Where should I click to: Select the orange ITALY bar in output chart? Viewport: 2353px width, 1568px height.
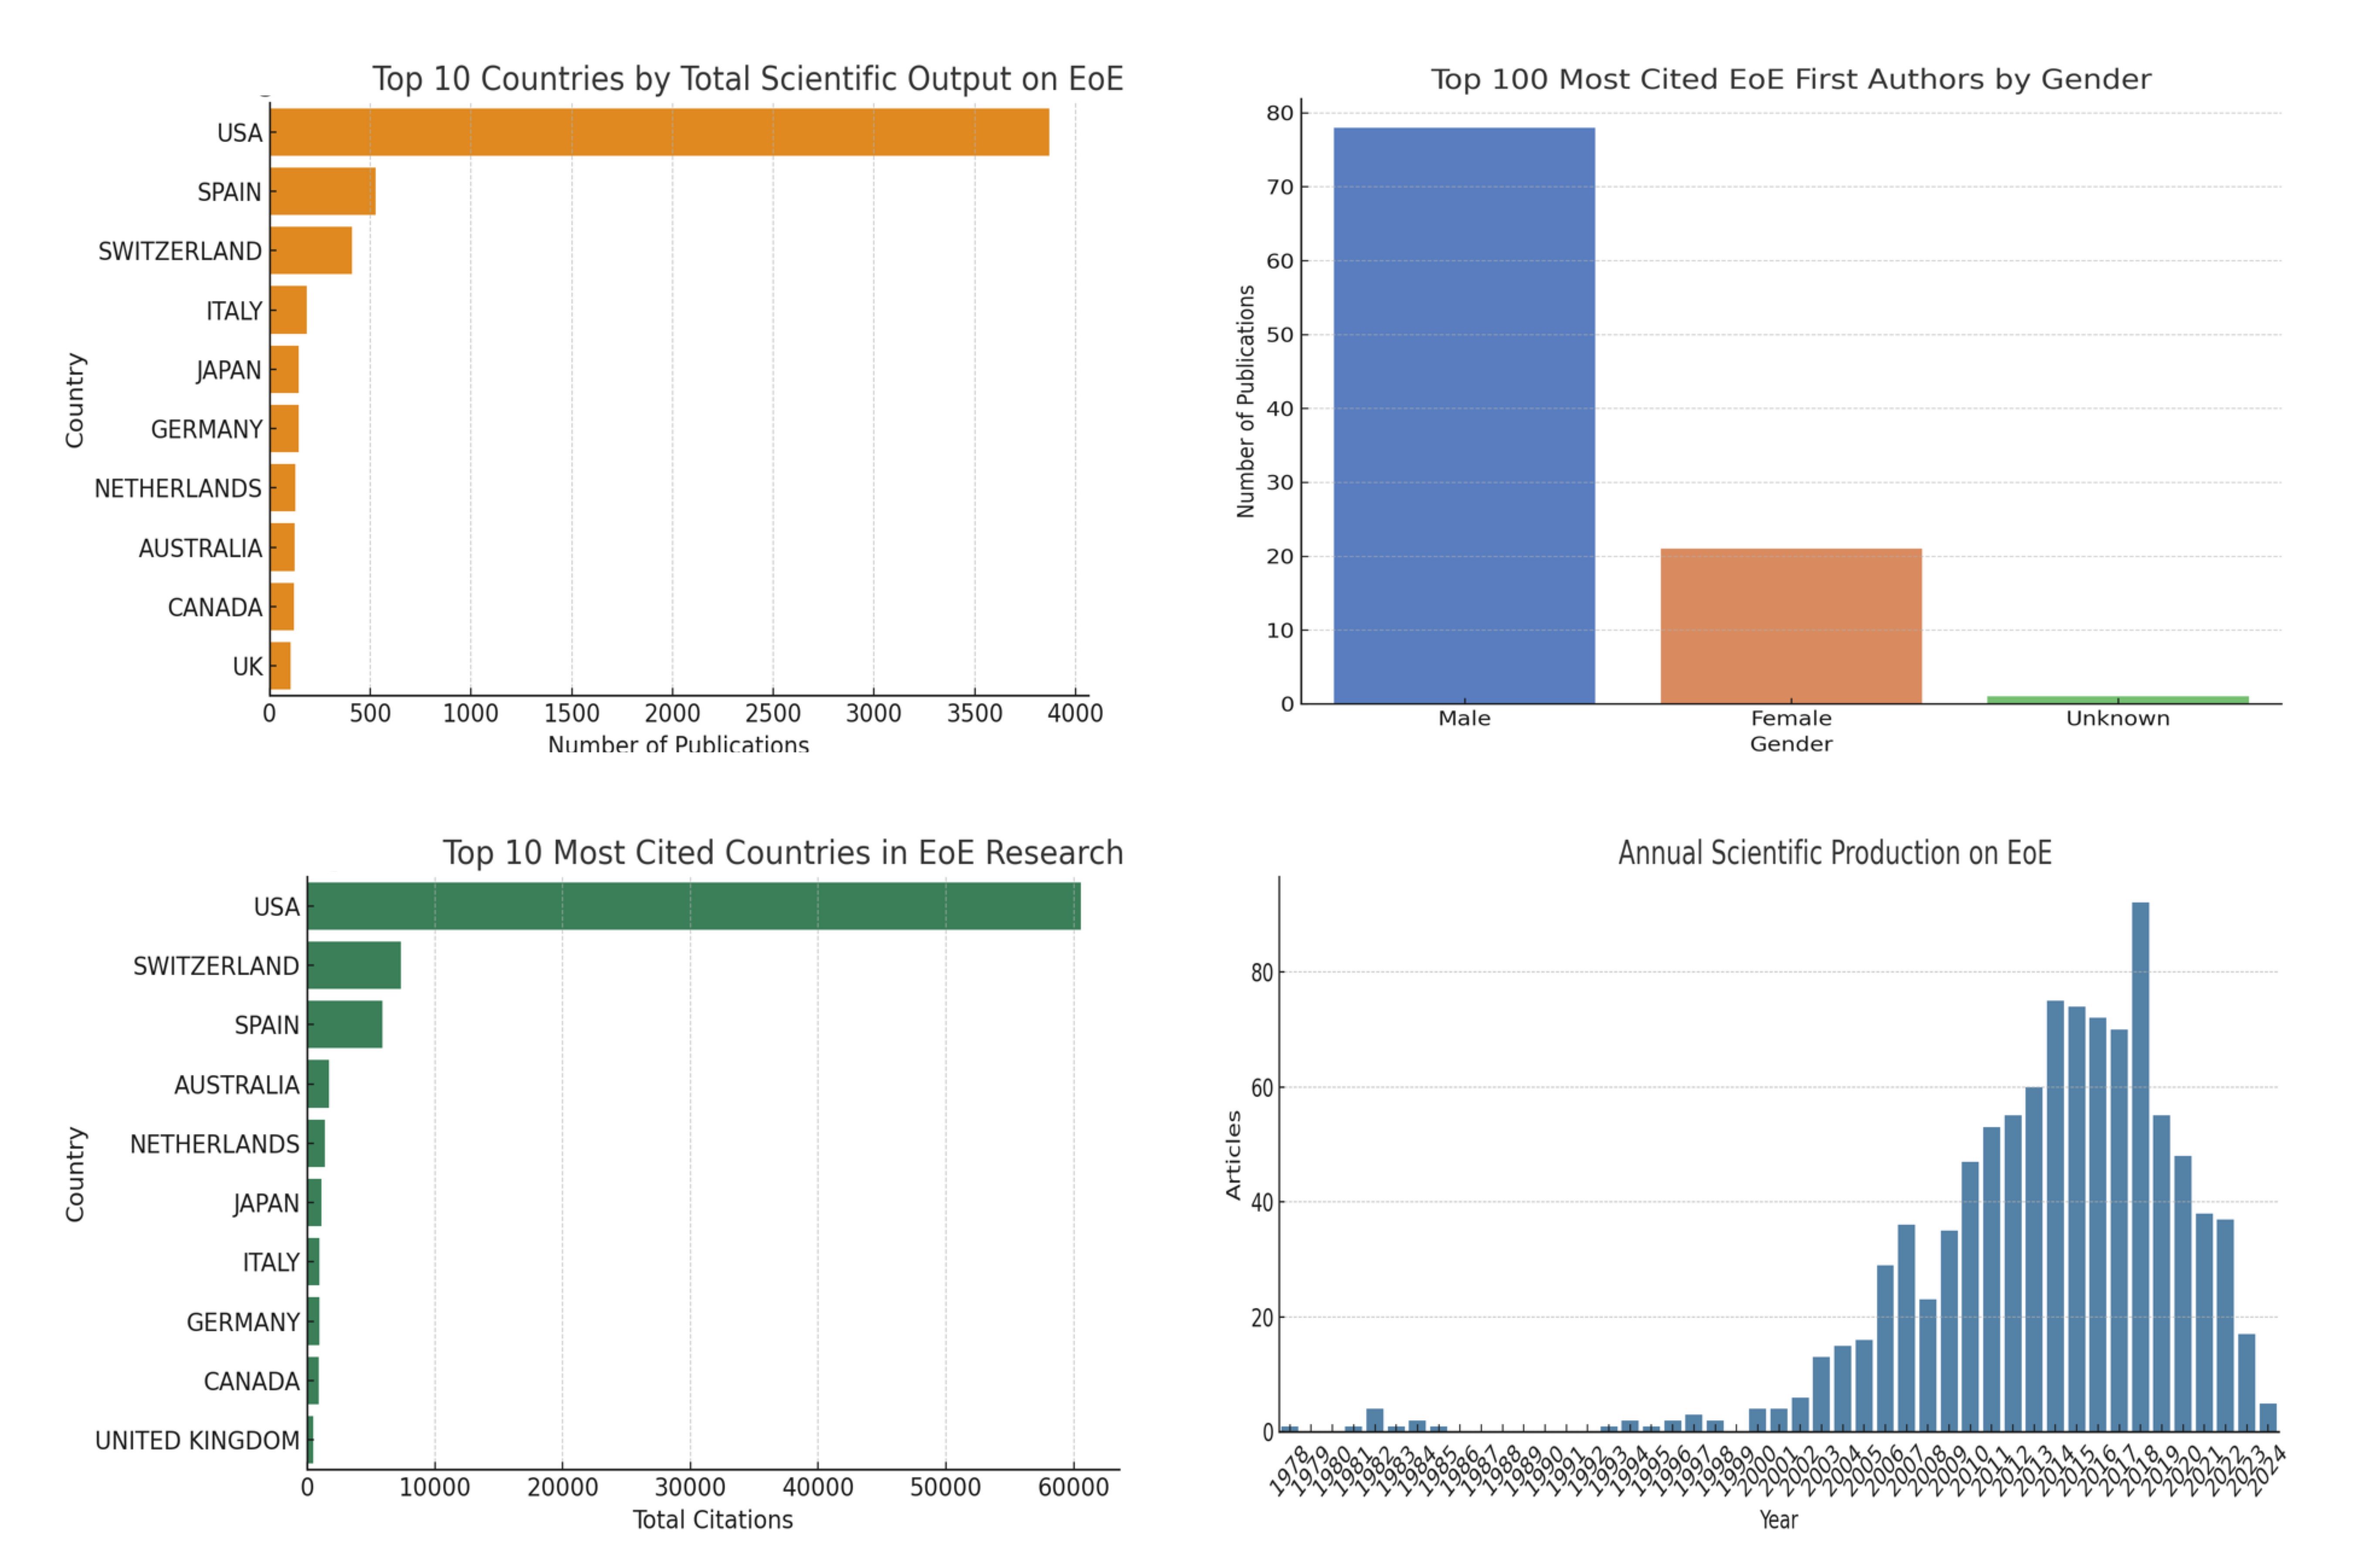coord(288,310)
